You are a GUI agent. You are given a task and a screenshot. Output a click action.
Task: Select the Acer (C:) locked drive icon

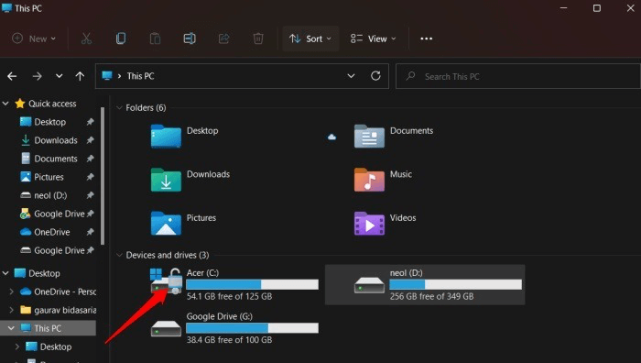pyautogui.click(x=167, y=280)
